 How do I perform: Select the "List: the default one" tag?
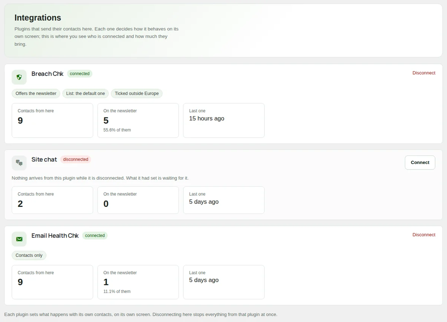86,94
